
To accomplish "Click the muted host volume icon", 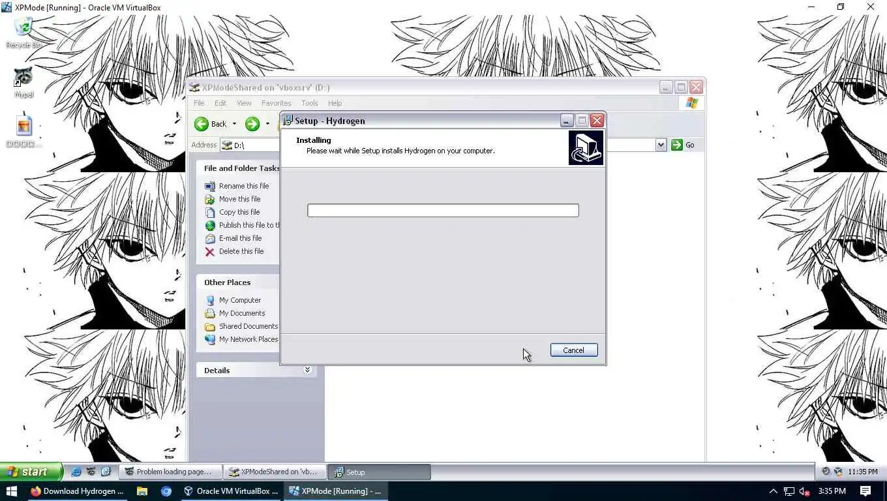I will coord(805,491).
